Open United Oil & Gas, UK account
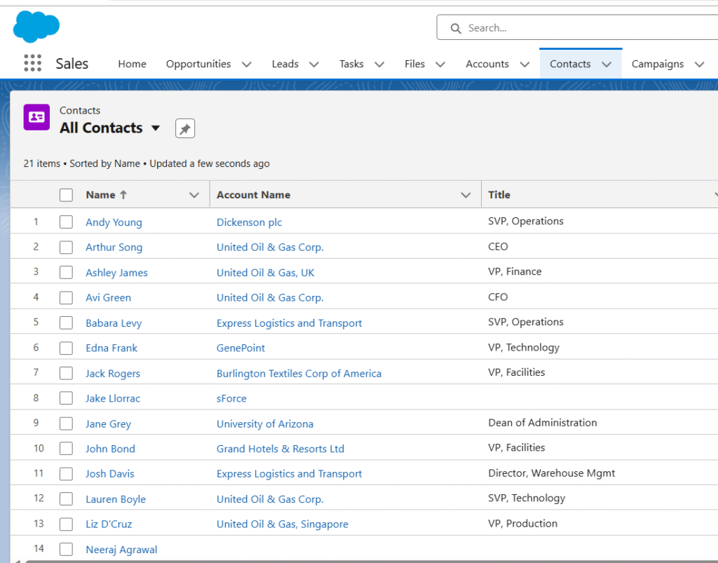This screenshot has height=563, width=718. 266,273
